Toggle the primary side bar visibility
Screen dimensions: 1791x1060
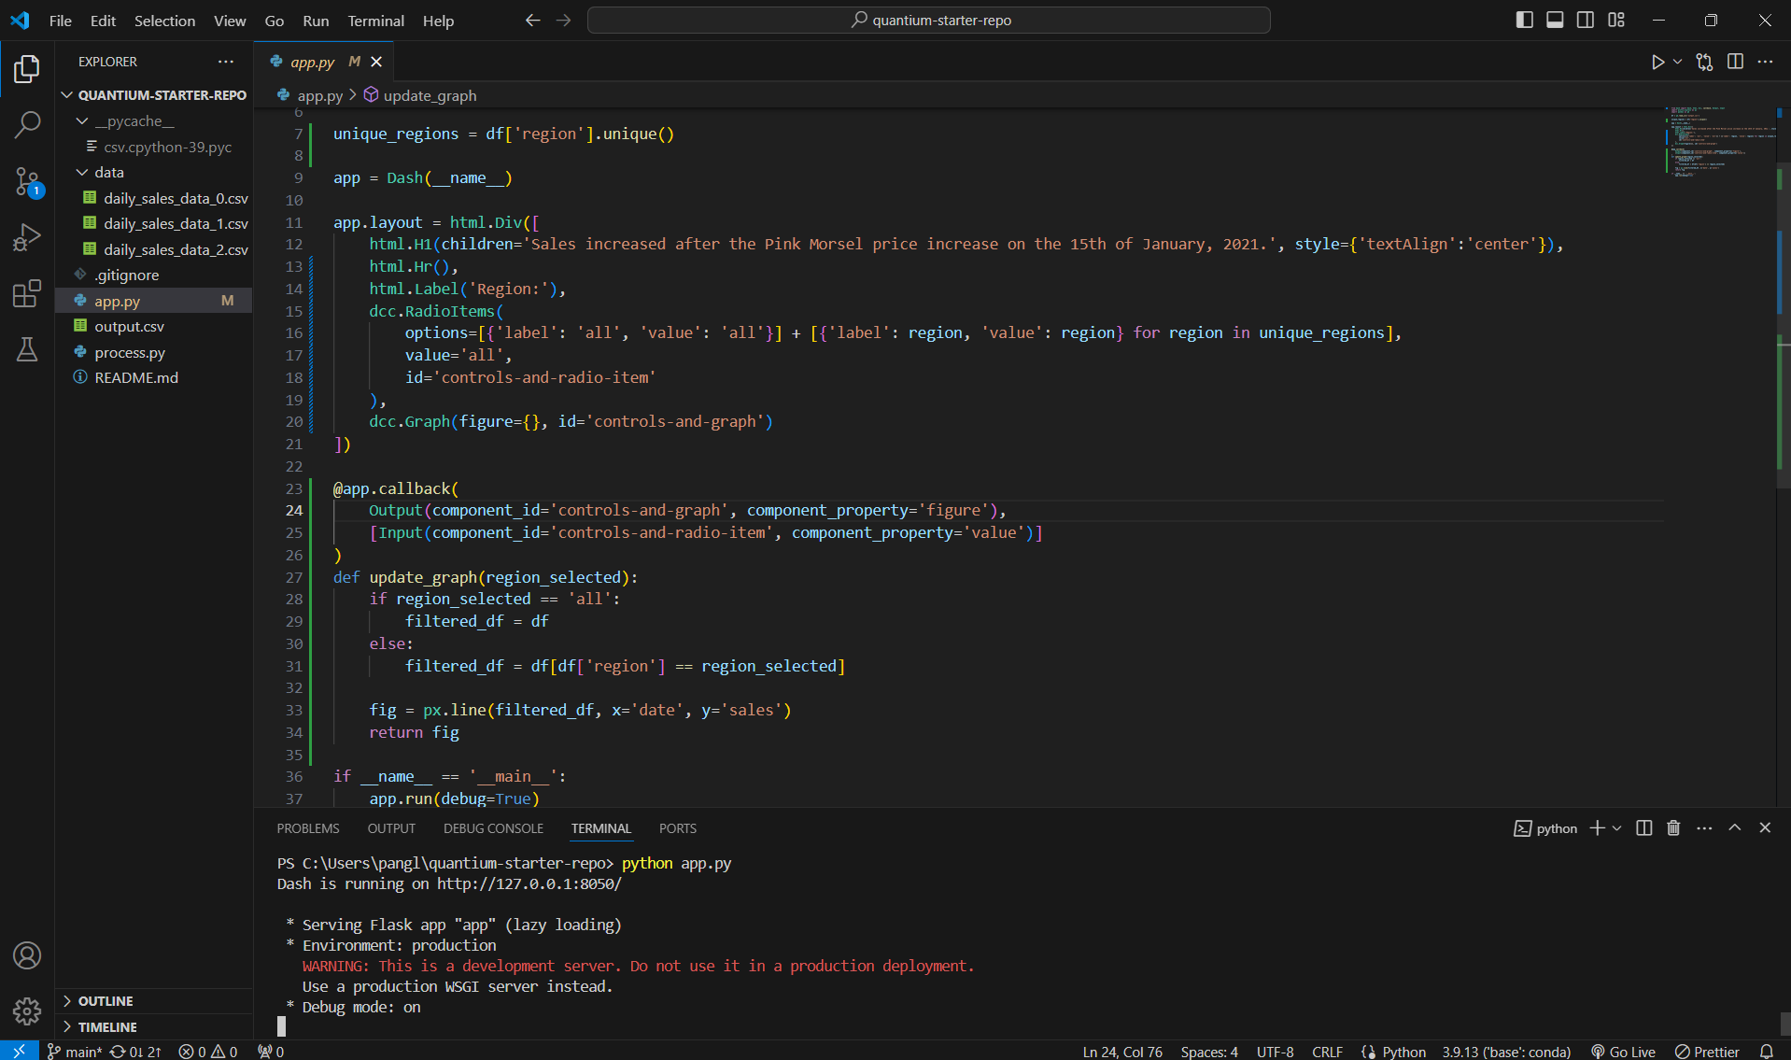[x=1524, y=20]
